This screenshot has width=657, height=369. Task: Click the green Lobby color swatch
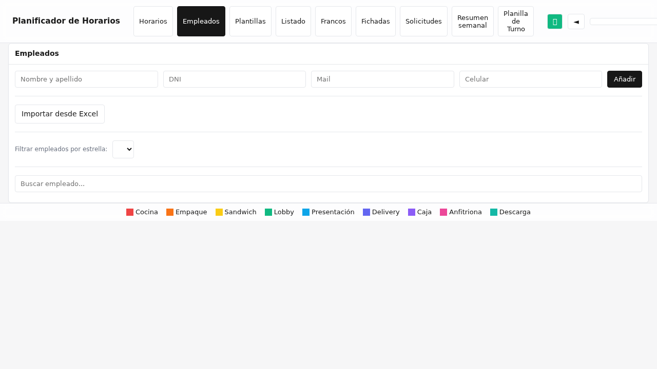(x=268, y=212)
